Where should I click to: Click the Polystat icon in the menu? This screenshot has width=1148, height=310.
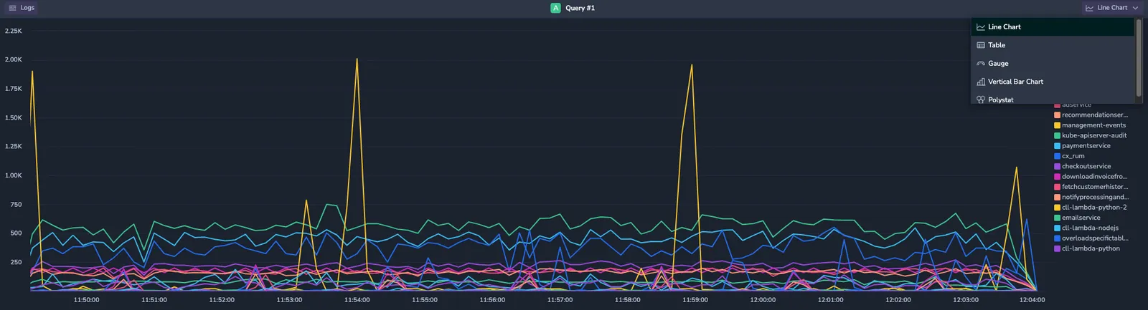981,100
